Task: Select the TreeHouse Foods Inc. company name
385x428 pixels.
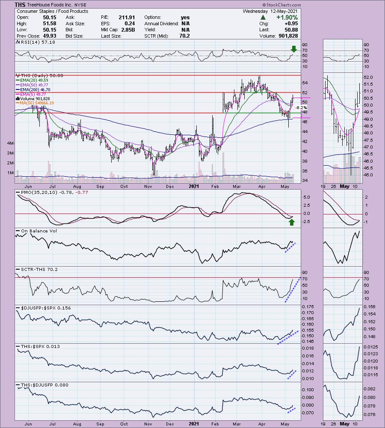Action: pos(50,5)
